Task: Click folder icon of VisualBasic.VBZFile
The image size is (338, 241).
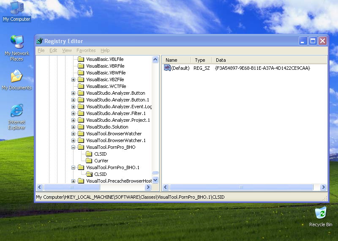Action: pos(81,79)
